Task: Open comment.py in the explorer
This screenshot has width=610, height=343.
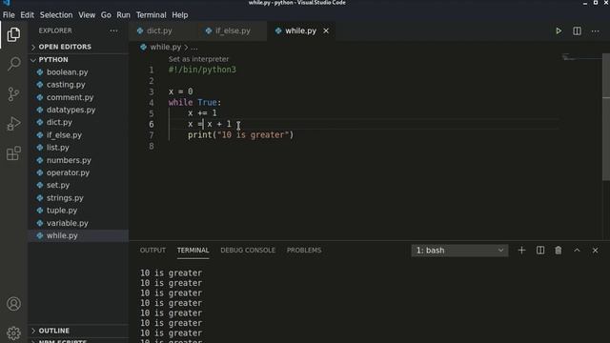Action: coord(78,97)
